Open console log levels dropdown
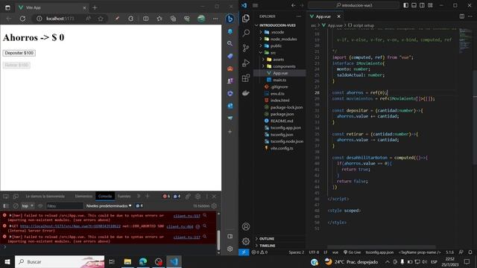This screenshot has height=268, width=477. [x=109, y=205]
